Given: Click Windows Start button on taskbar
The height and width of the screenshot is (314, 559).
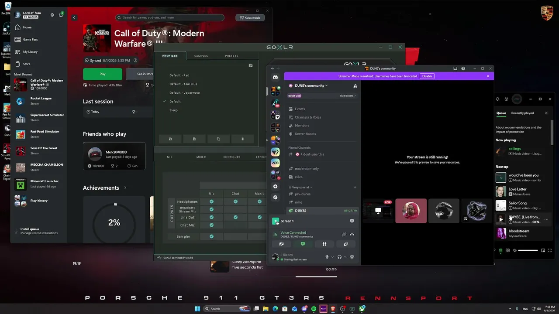Looking at the screenshot, I should pyautogui.click(x=197, y=309).
